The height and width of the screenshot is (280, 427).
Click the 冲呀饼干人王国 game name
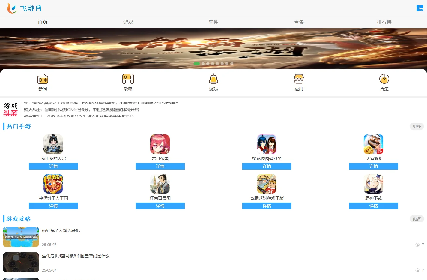53,198
